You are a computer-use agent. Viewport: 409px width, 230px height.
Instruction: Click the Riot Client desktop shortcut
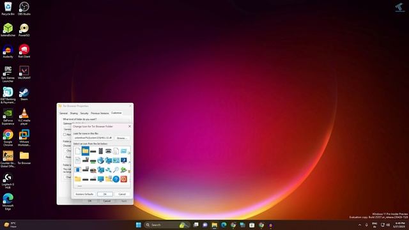click(24, 51)
